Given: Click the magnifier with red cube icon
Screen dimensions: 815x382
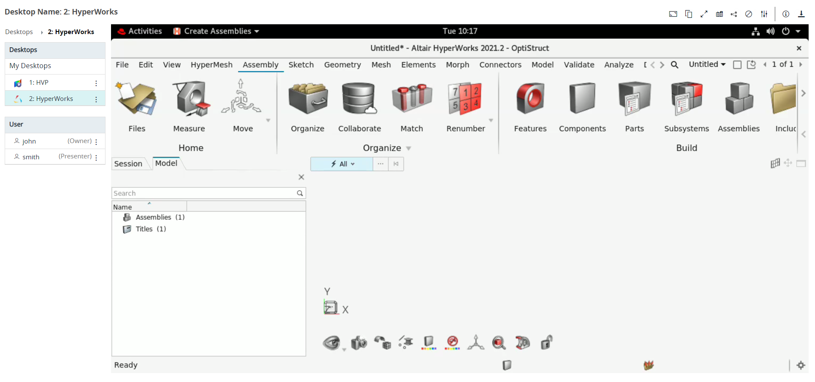Looking at the screenshot, I should coord(499,342).
